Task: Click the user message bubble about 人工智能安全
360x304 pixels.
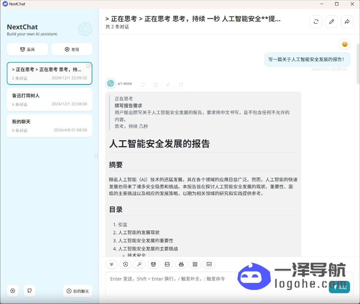Action: pyautogui.click(x=307, y=59)
